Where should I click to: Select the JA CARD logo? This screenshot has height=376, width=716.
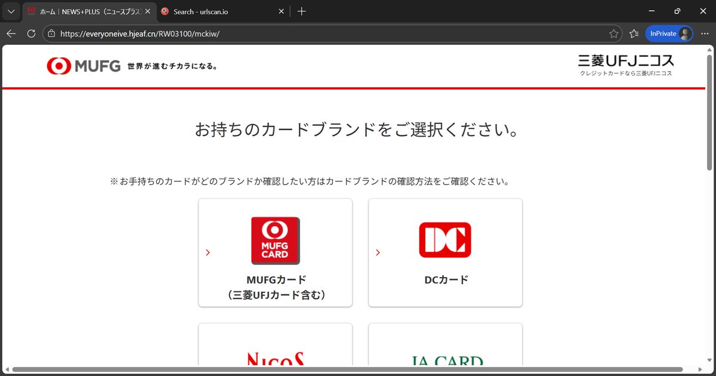447,360
